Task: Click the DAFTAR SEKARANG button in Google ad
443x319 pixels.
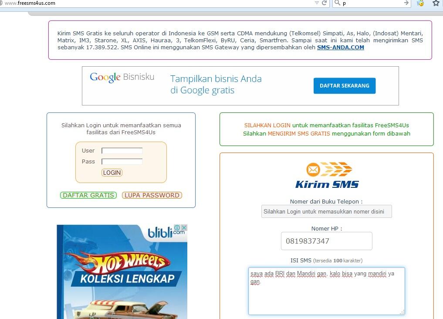Action: click(x=345, y=85)
